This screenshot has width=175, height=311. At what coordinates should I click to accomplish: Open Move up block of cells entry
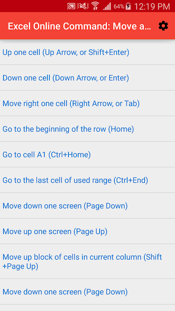point(87,261)
